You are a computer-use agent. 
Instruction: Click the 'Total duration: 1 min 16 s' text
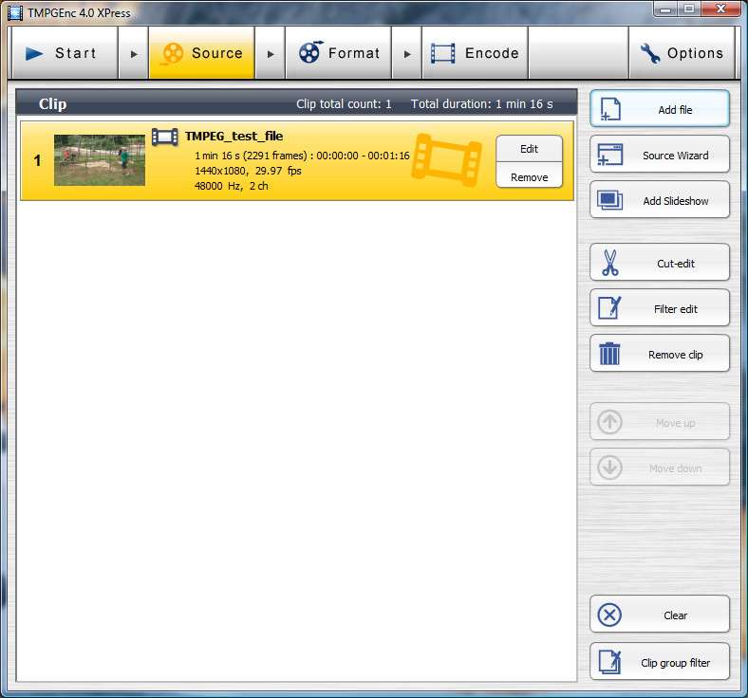click(482, 104)
